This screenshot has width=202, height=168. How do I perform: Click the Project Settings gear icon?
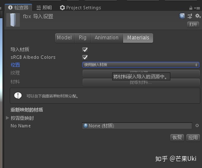click(62, 8)
